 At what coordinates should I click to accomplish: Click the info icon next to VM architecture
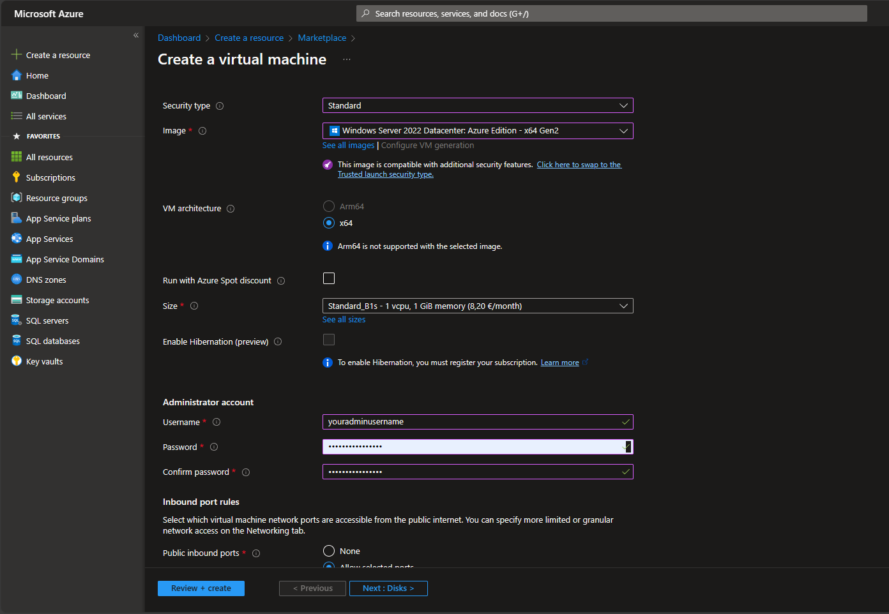(231, 209)
